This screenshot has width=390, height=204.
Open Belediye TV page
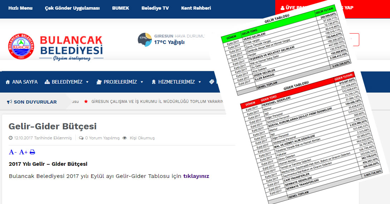[155, 8]
